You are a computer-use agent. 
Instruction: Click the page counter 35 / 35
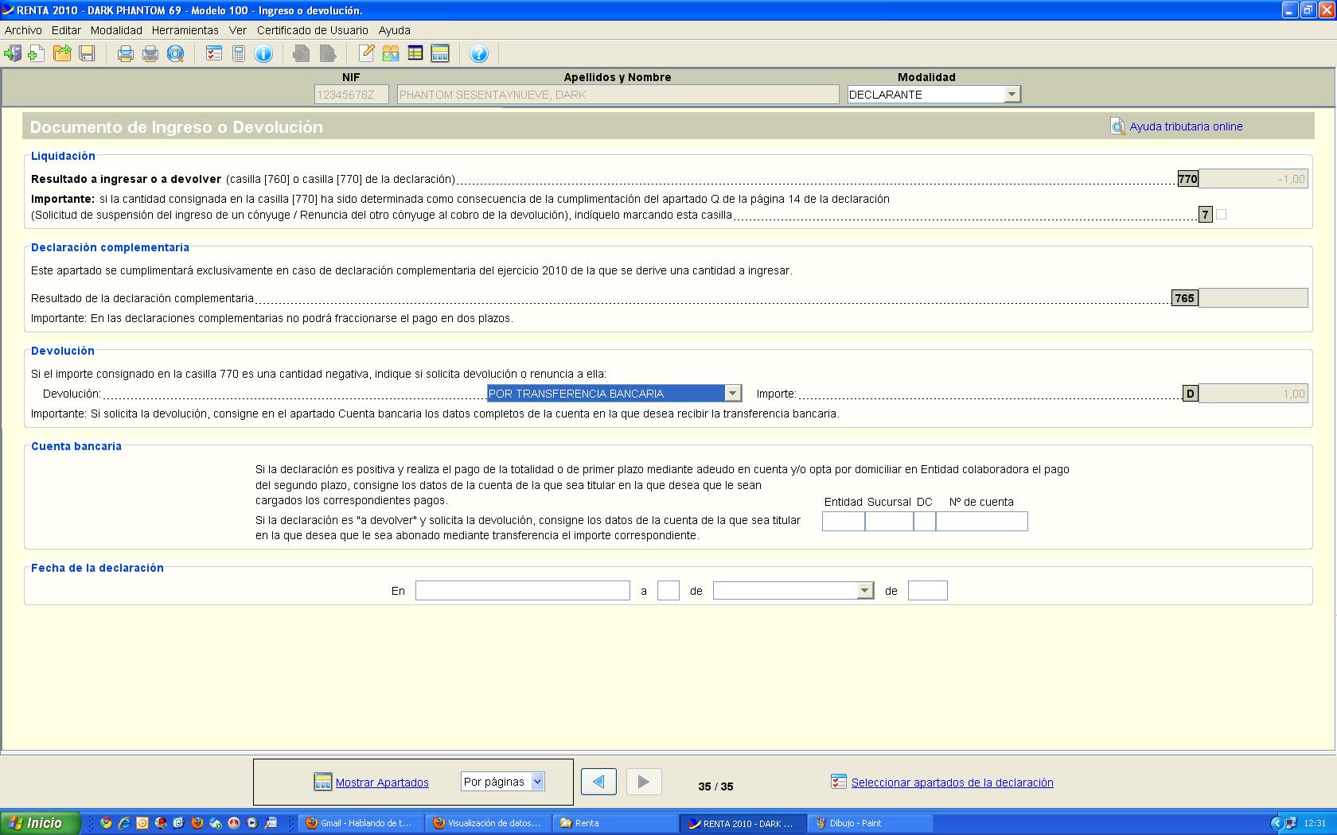coord(715,786)
